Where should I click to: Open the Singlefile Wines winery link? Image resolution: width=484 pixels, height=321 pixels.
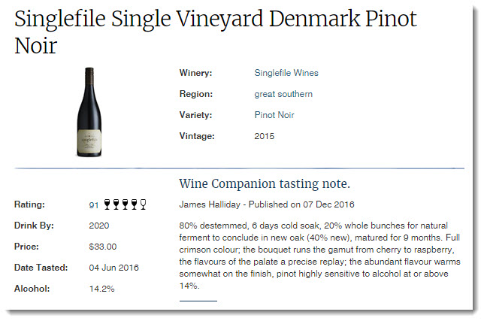click(286, 73)
